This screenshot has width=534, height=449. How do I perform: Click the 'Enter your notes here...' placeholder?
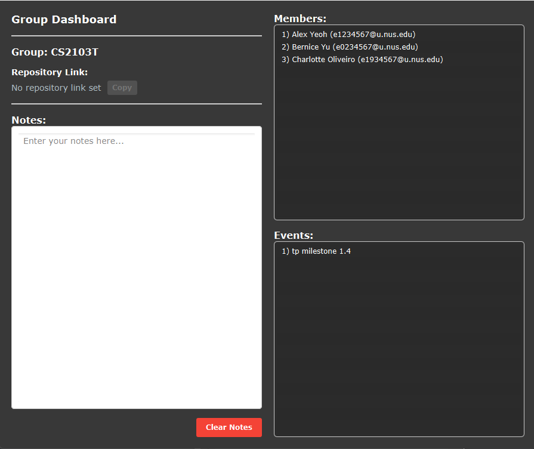pos(73,142)
